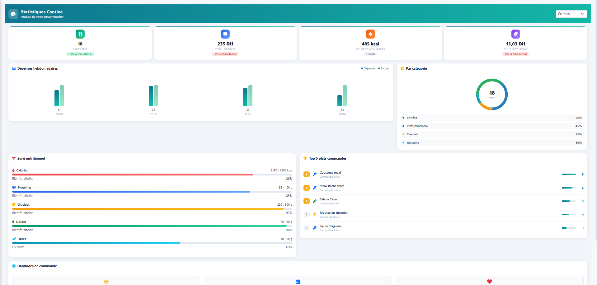Click the Couscous royal dish entry
Image resolution: width=597 pixels, height=285 pixels.
pos(330,174)
